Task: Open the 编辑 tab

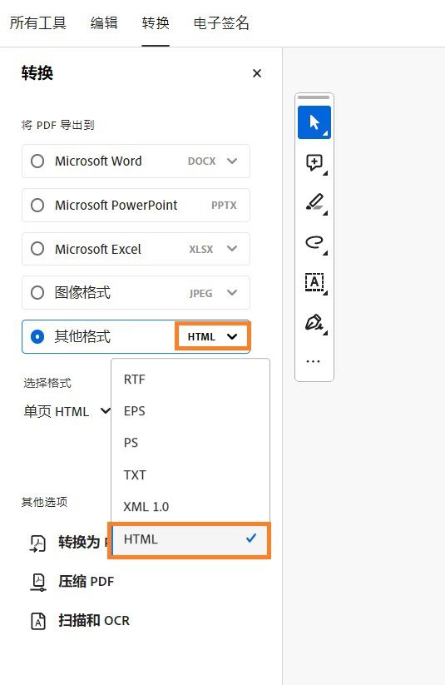Action: point(104,22)
